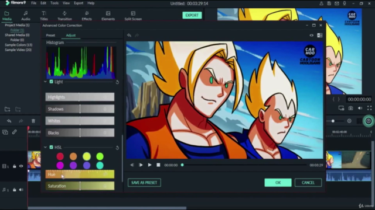Click the OK button
The width and height of the screenshot is (375, 210).
point(278,183)
